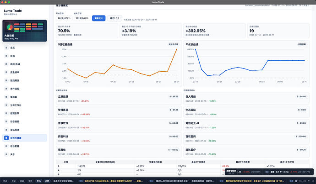The height and width of the screenshot is (184, 316).
Task: Select the 热点 tab in the bottom bar
Action: [x=5, y=181]
